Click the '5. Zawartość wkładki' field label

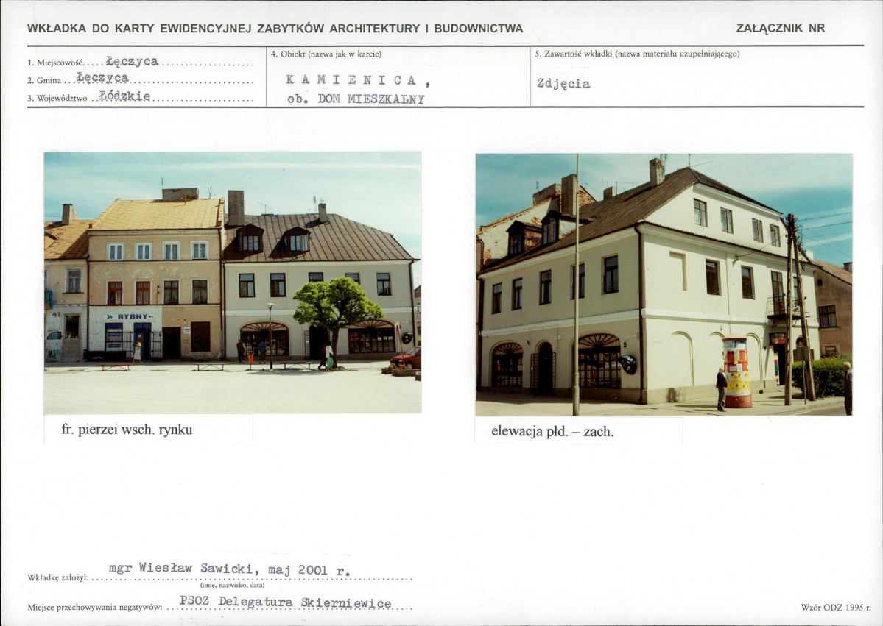click(638, 54)
